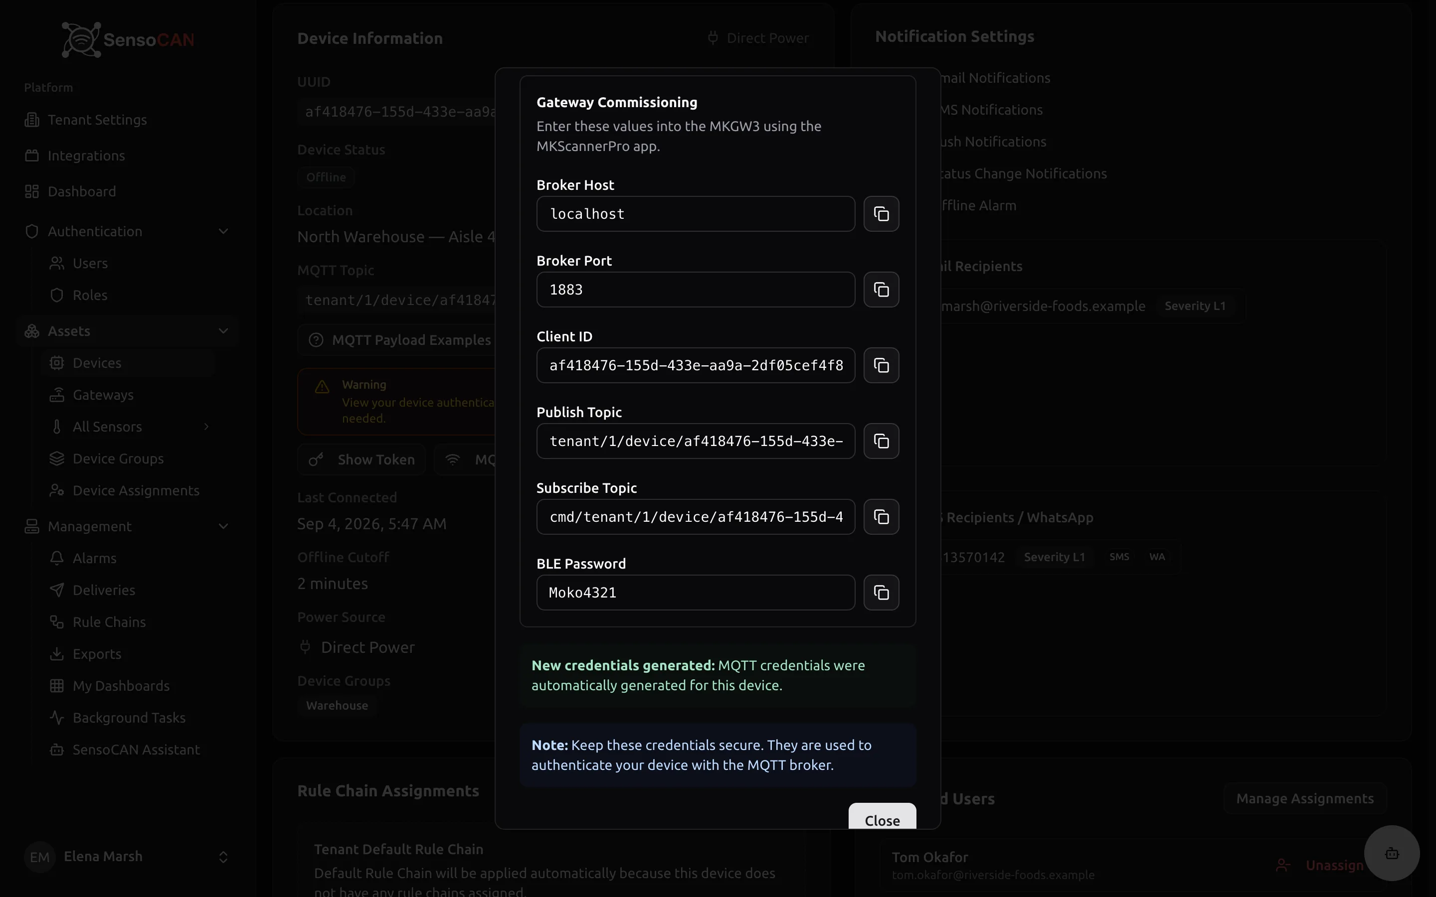Screen dimensions: 1436x897
Task: Copy the Broker Port value
Action: click(x=881, y=290)
